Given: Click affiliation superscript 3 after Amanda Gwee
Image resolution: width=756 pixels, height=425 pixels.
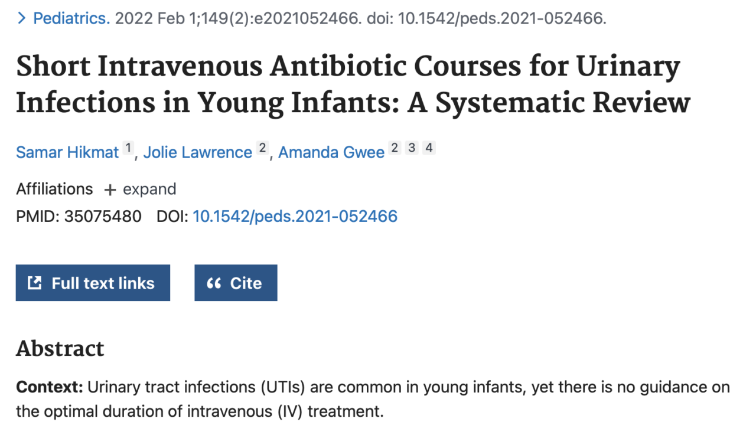Looking at the screenshot, I should coord(412,148).
